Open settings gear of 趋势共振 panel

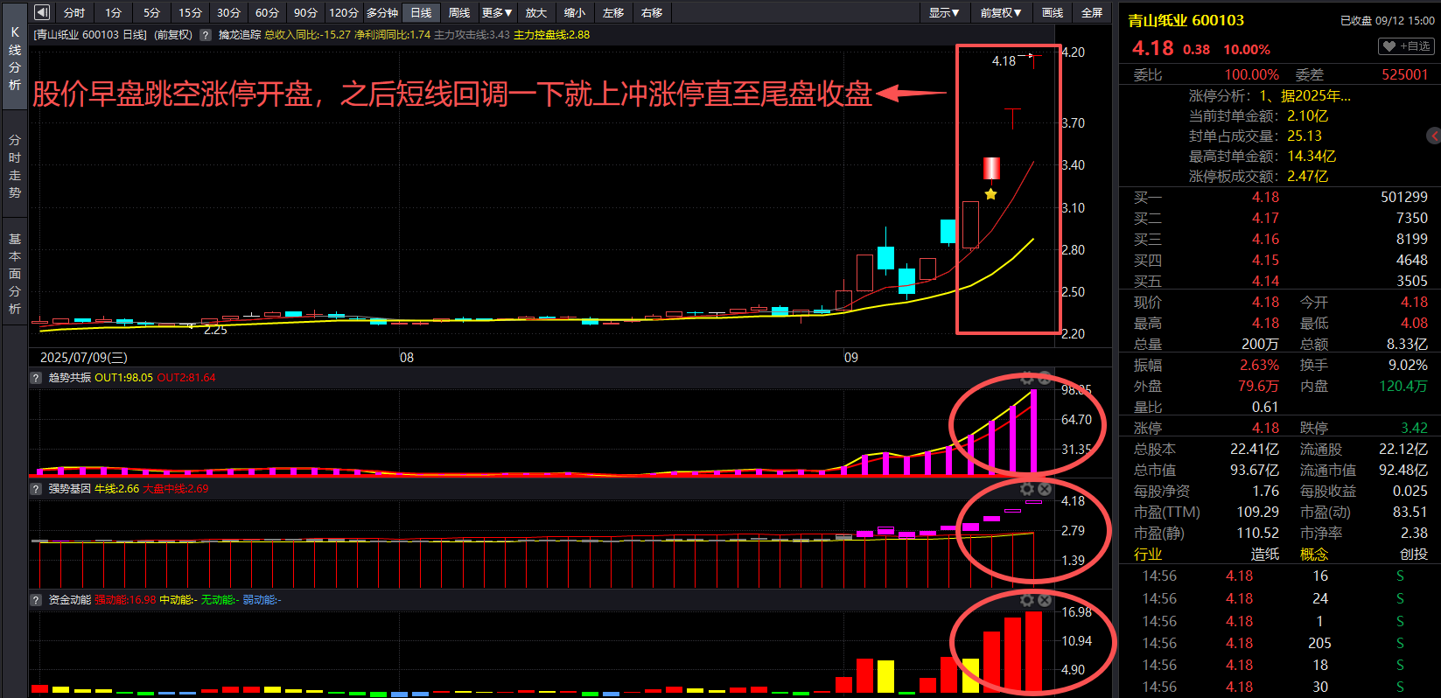point(1027,378)
